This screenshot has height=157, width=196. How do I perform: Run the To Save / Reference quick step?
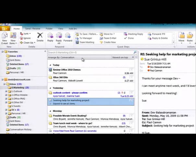click(x=87, y=34)
